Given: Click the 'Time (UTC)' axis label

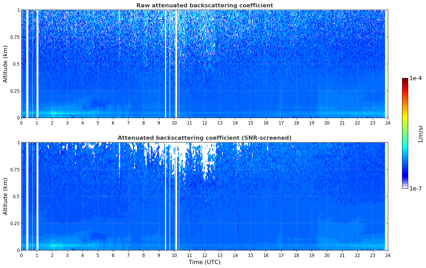Looking at the screenshot, I should 204,262.
